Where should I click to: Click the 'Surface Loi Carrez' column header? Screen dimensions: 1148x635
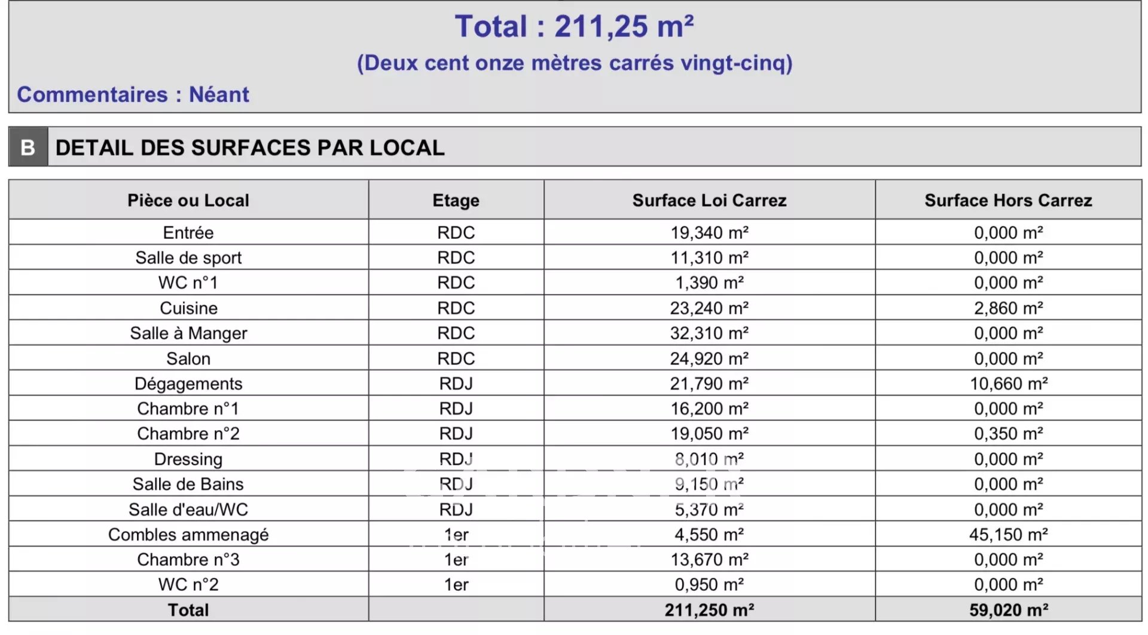[709, 200]
